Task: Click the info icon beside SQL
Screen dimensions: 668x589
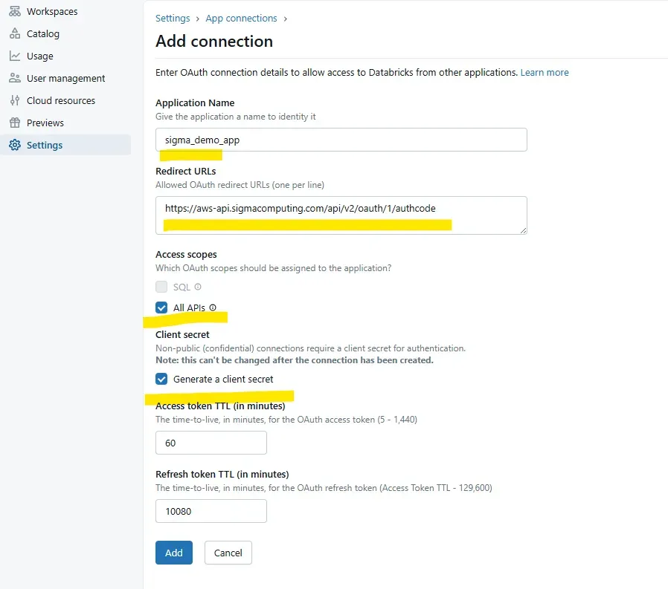Action: 198,287
